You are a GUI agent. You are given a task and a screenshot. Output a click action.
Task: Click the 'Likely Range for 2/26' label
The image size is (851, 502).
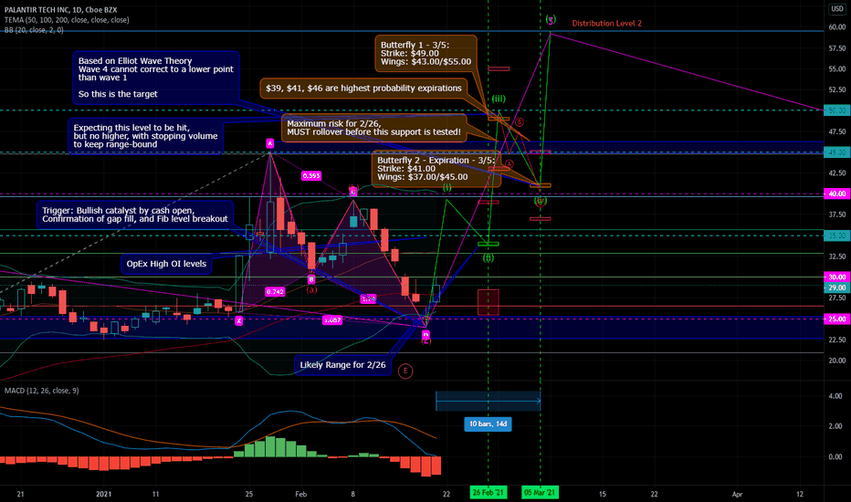click(x=342, y=365)
